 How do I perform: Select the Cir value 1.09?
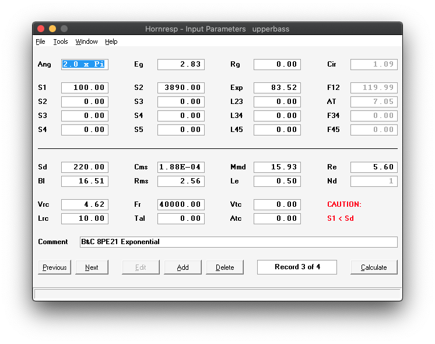(374, 64)
